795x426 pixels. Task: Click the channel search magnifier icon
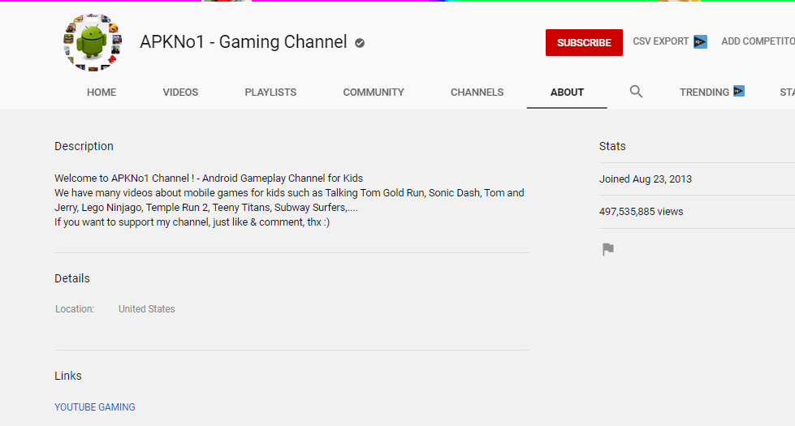[x=637, y=92]
